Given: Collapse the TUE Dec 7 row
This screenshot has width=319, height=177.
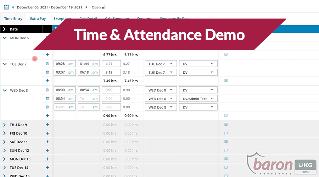Looking at the screenshot, I should pyautogui.click(x=5, y=64).
